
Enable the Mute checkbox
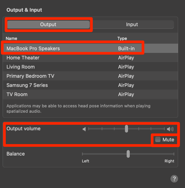158,140
